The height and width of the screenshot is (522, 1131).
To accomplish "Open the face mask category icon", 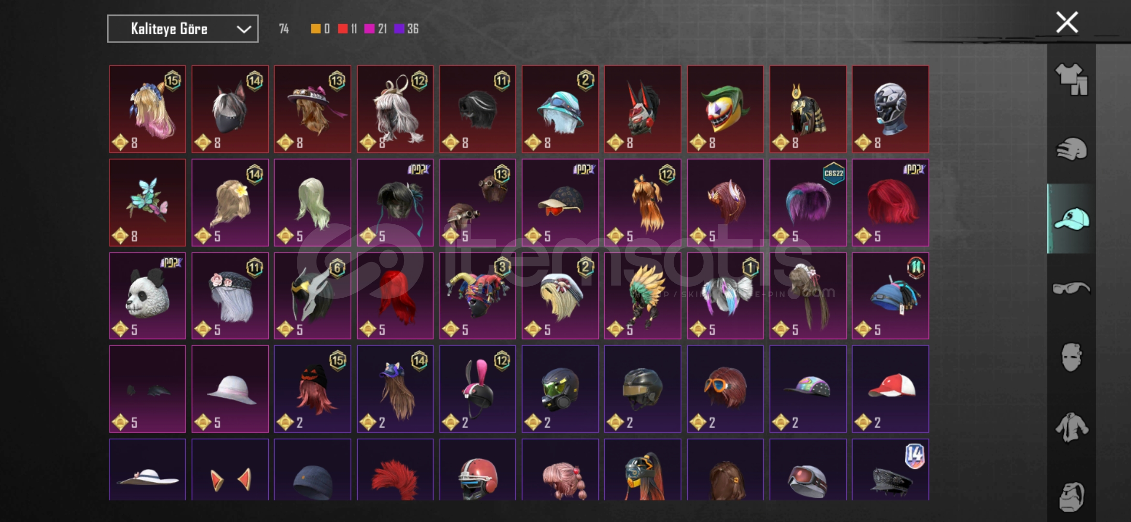I will (x=1071, y=357).
